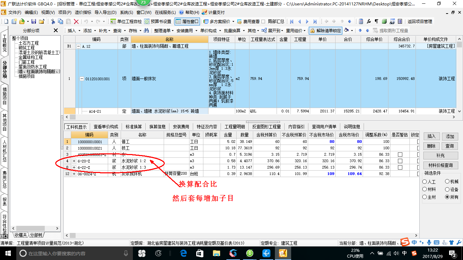Select 门窗工程 in the tree
The height and width of the screenshot is (260, 463).
pos(26,62)
